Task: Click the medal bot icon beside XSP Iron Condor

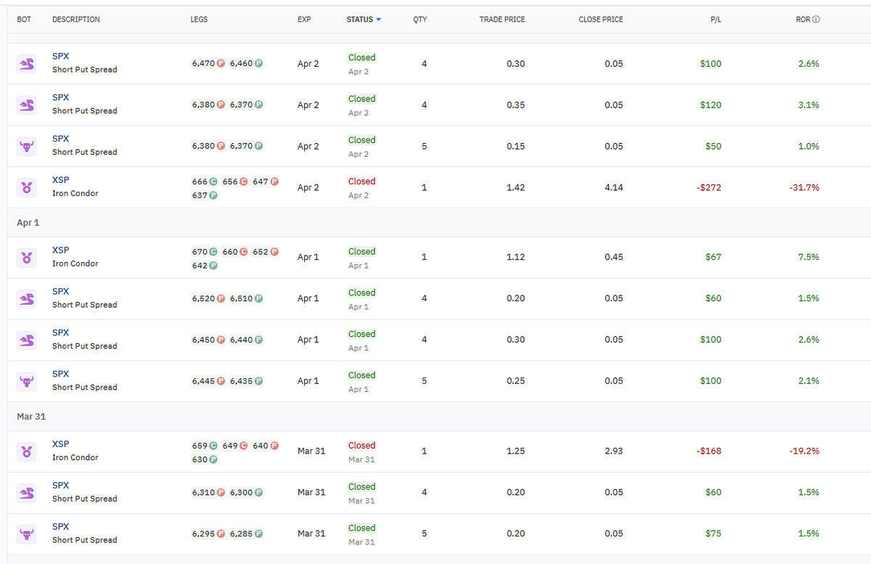Action: point(26,187)
